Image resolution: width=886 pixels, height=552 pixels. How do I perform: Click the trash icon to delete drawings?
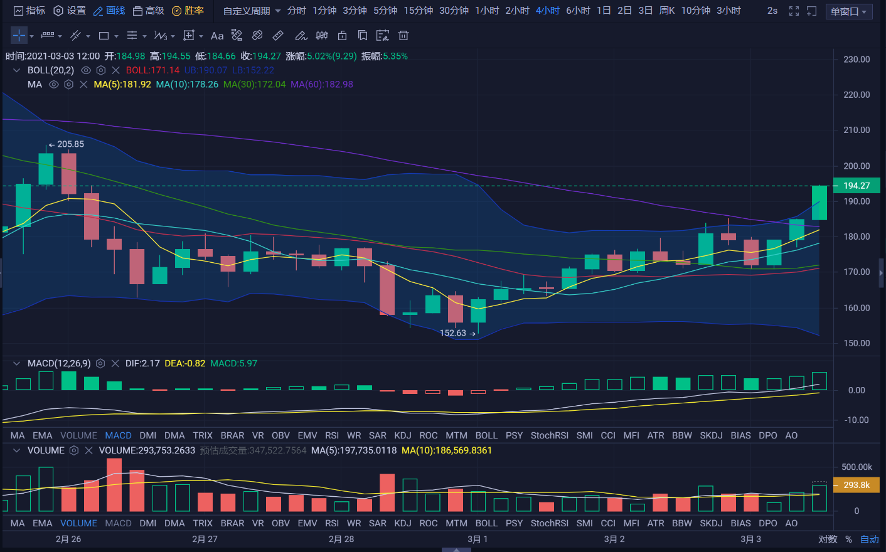(403, 36)
